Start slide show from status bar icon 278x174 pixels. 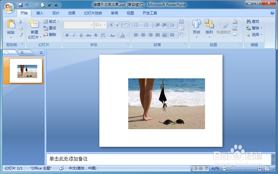click(206, 168)
